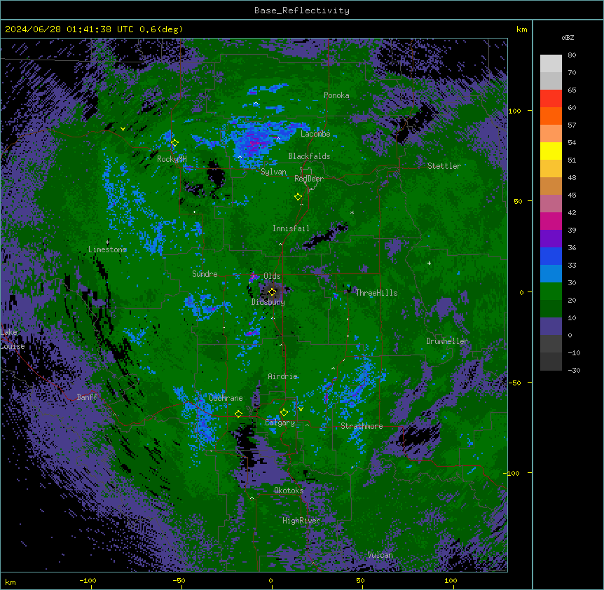Click the Vulcan label
Viewport: 604px width, 590px height.
pyautogui.click(x=380, y=555)
